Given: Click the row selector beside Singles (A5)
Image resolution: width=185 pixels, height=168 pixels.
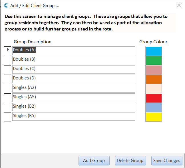Looking at the screenshot, I should (x=8, y=98).
